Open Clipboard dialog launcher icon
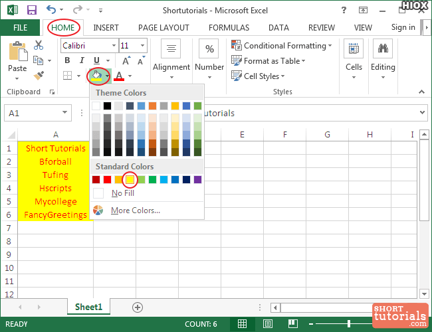The height and width of the screenshot is (332, 432). point(52,92)
